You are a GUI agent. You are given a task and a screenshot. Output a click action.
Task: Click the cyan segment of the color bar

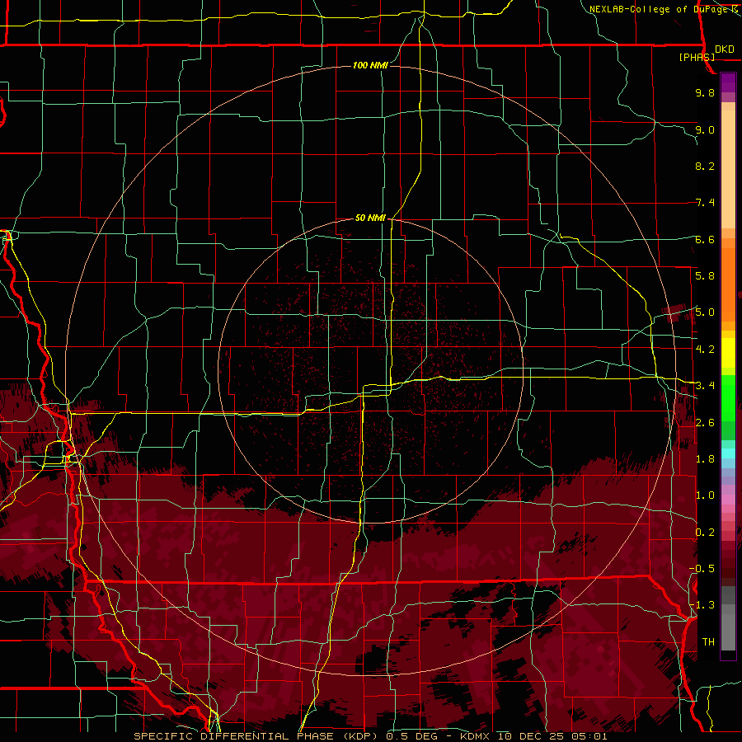728,453
